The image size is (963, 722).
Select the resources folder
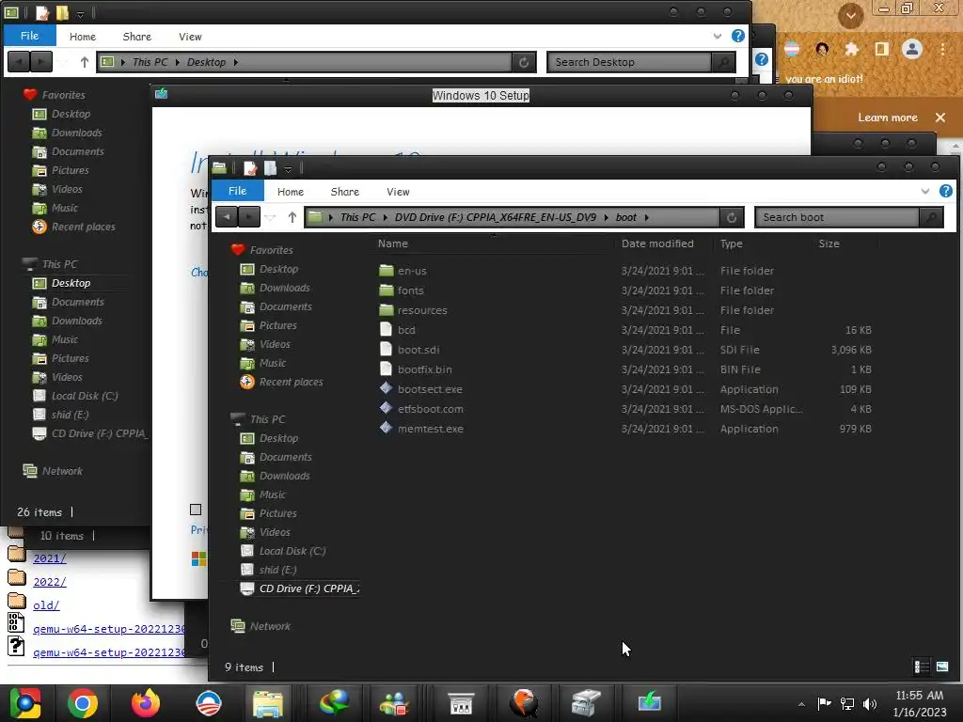click(422, 310)
